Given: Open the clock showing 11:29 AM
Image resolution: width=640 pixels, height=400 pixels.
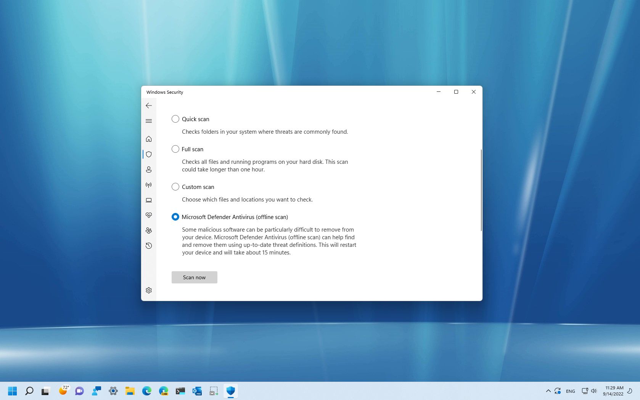Looking at the screenshot, I should 613,391.
